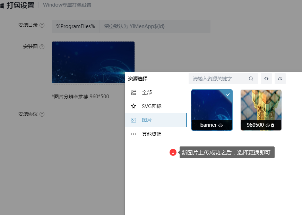Image resolution: width=302 pixels, height=215 pixels.
Task: Click the 打包设置 heading
Action: 20,5
